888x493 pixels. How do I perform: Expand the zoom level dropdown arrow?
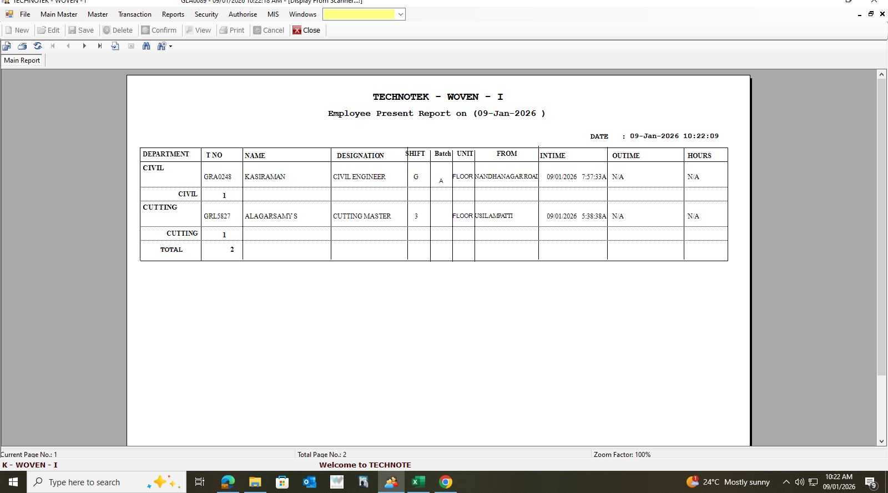point(171,46)
